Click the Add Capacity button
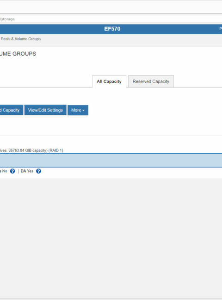This screenshot has height=300, width=222. (x=12, y=110)
